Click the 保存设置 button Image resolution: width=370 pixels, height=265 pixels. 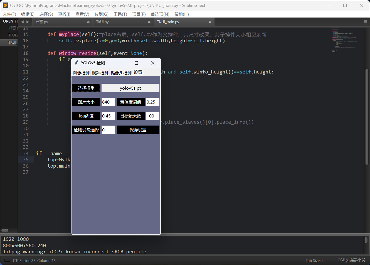(x=138, y=130)
